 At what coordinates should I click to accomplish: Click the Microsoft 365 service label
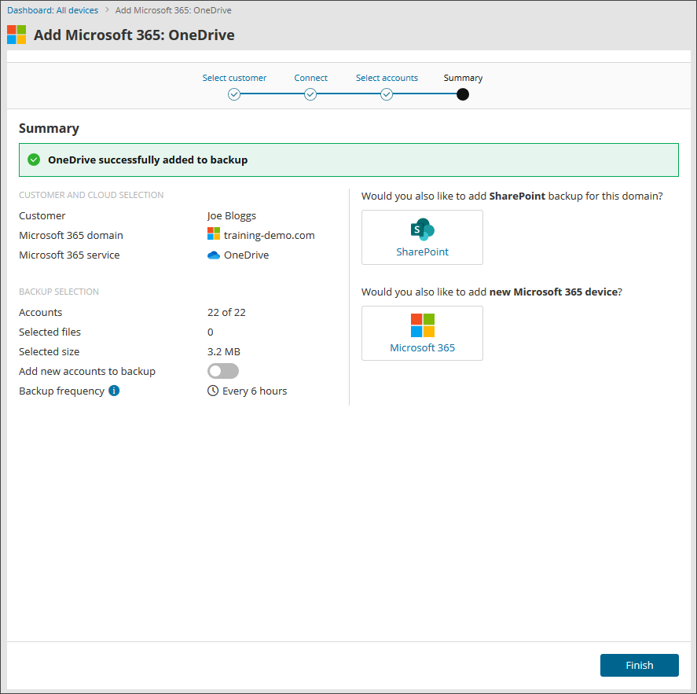pos(69,255)
